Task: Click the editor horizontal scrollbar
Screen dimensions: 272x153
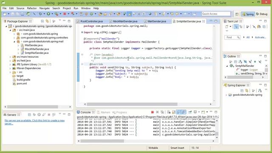Action: (132, 104)
